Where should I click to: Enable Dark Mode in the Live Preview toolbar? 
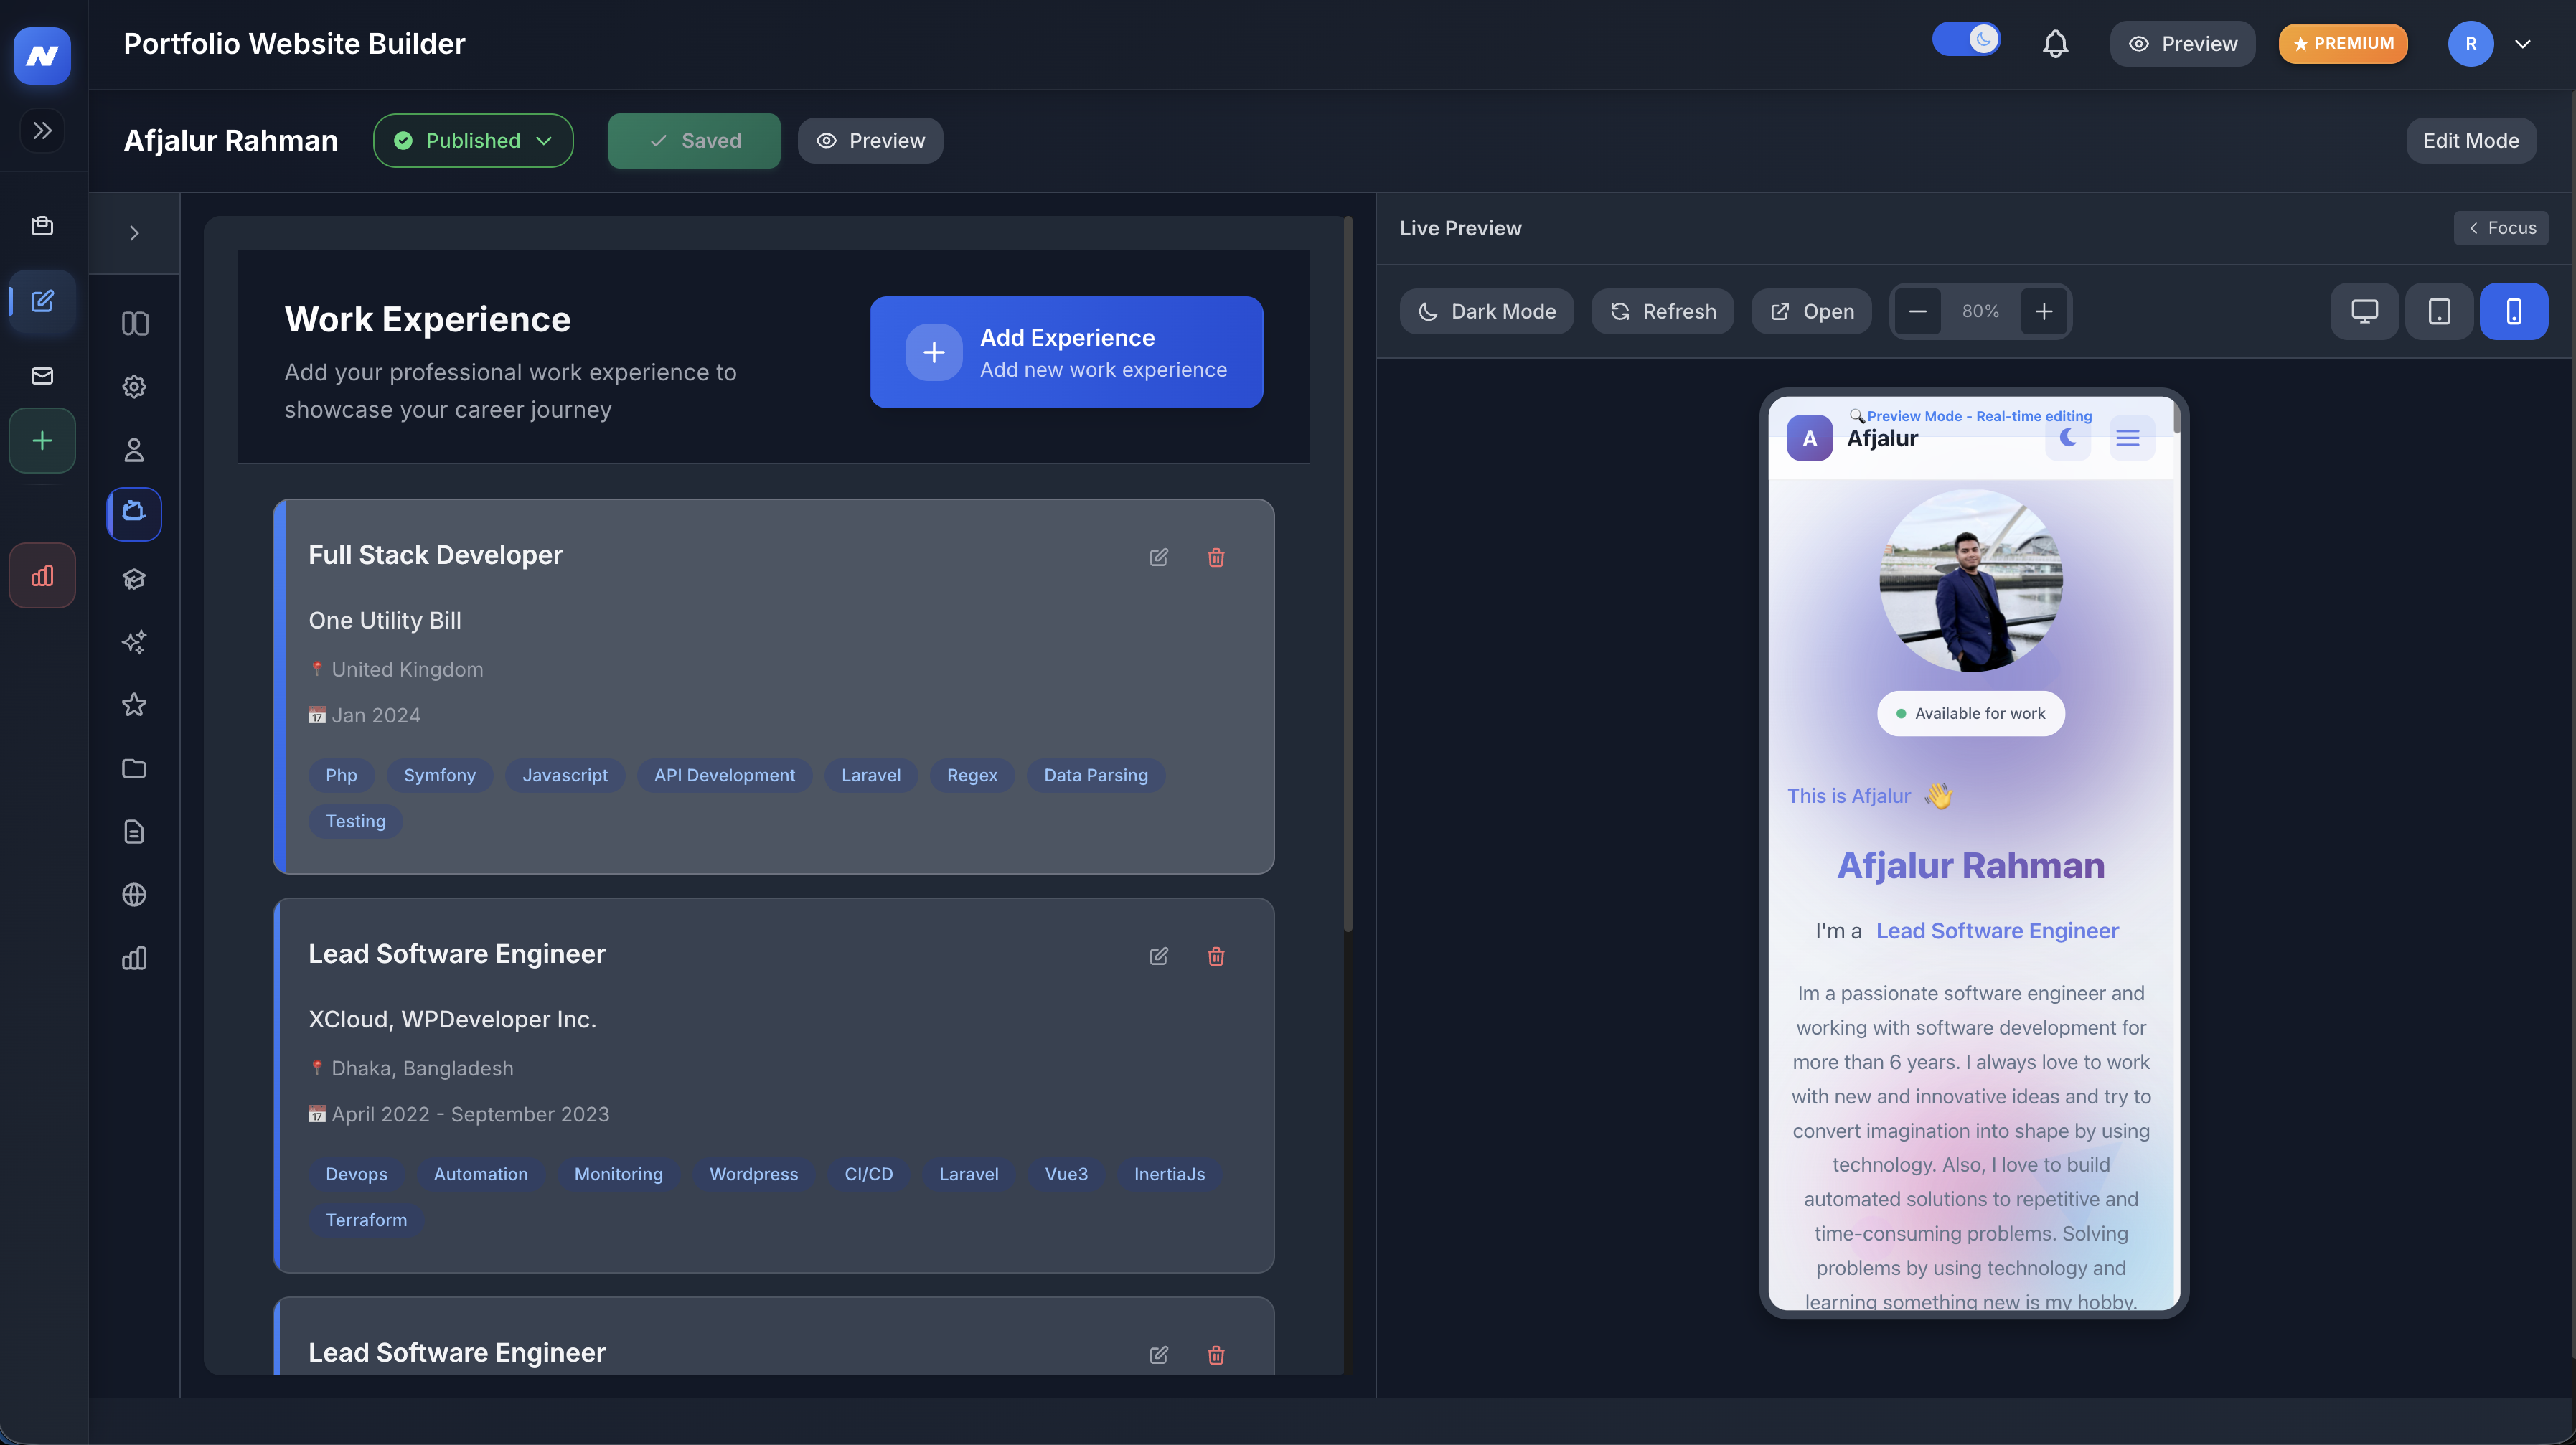pyautogui.click(x=1487, y=311)
